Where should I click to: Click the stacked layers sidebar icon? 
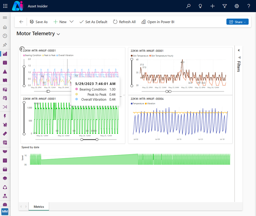[x=5, y=178]
